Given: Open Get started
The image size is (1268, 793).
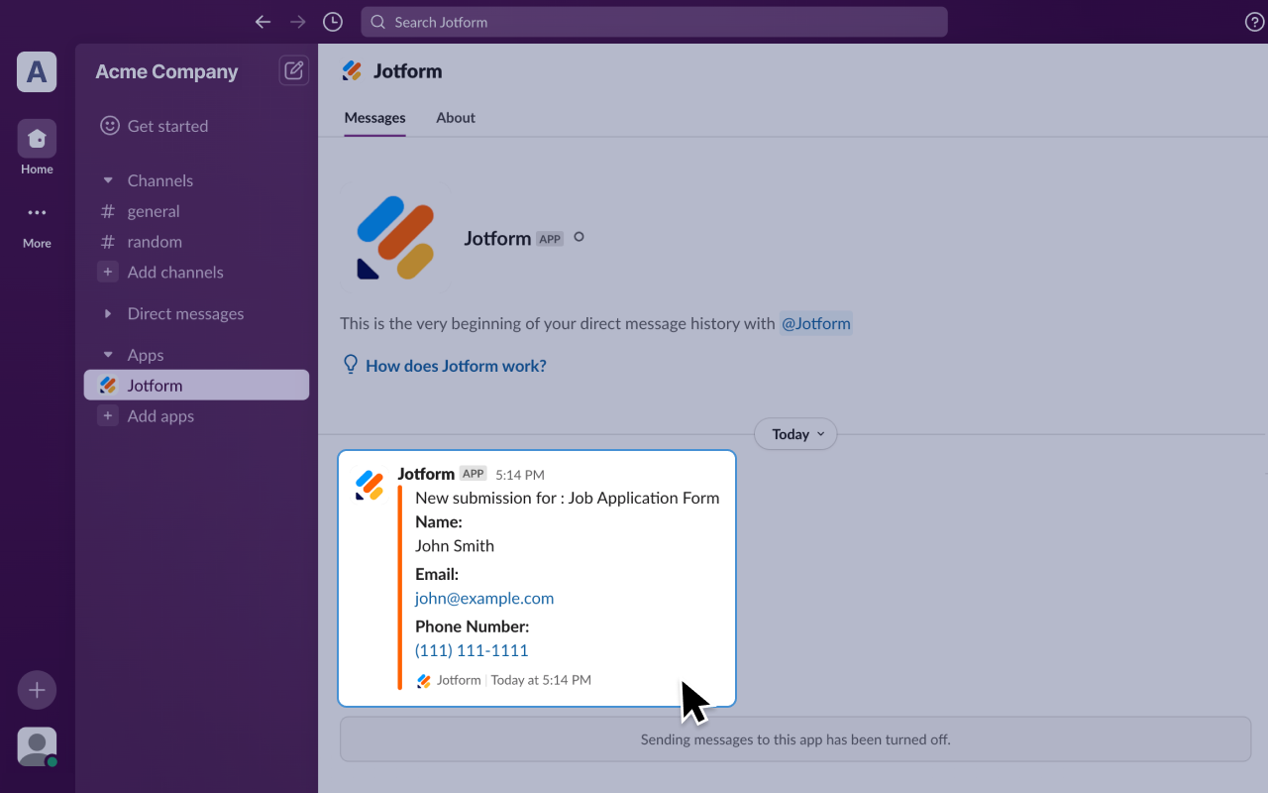Looking at the screenshot, I should tap(155, 126).
